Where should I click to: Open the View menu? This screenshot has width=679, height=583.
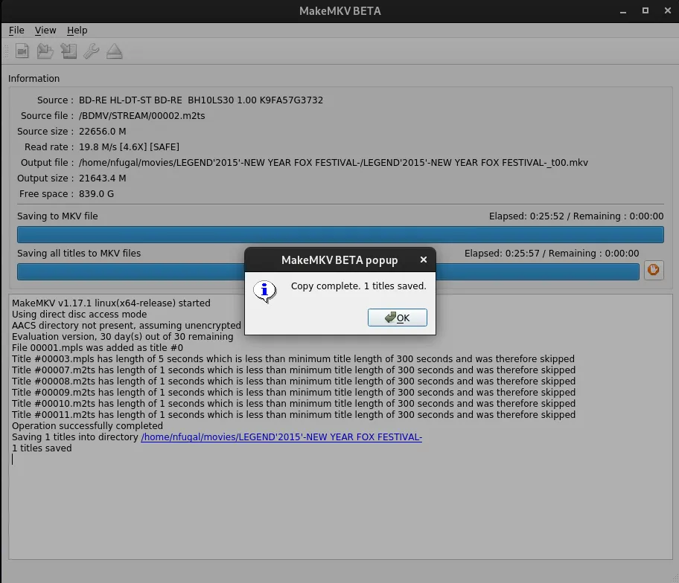click(45, 30)
